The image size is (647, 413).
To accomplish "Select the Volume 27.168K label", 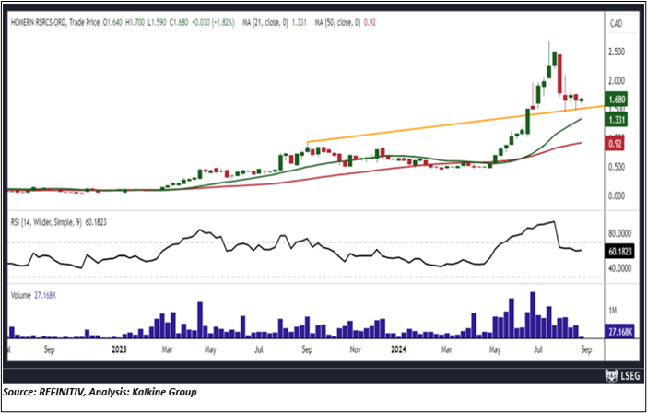I will pos(33,295).
